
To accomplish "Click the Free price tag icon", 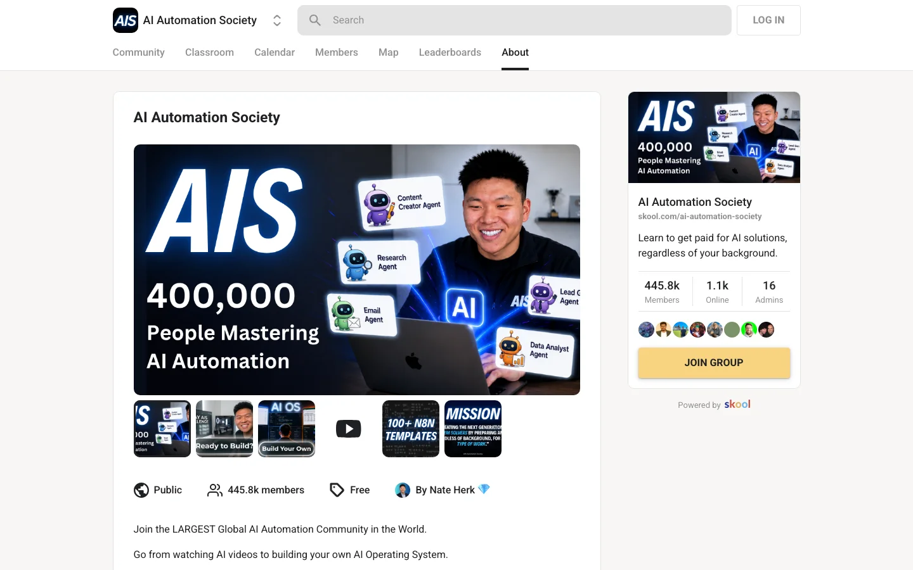I will [337, 490].
